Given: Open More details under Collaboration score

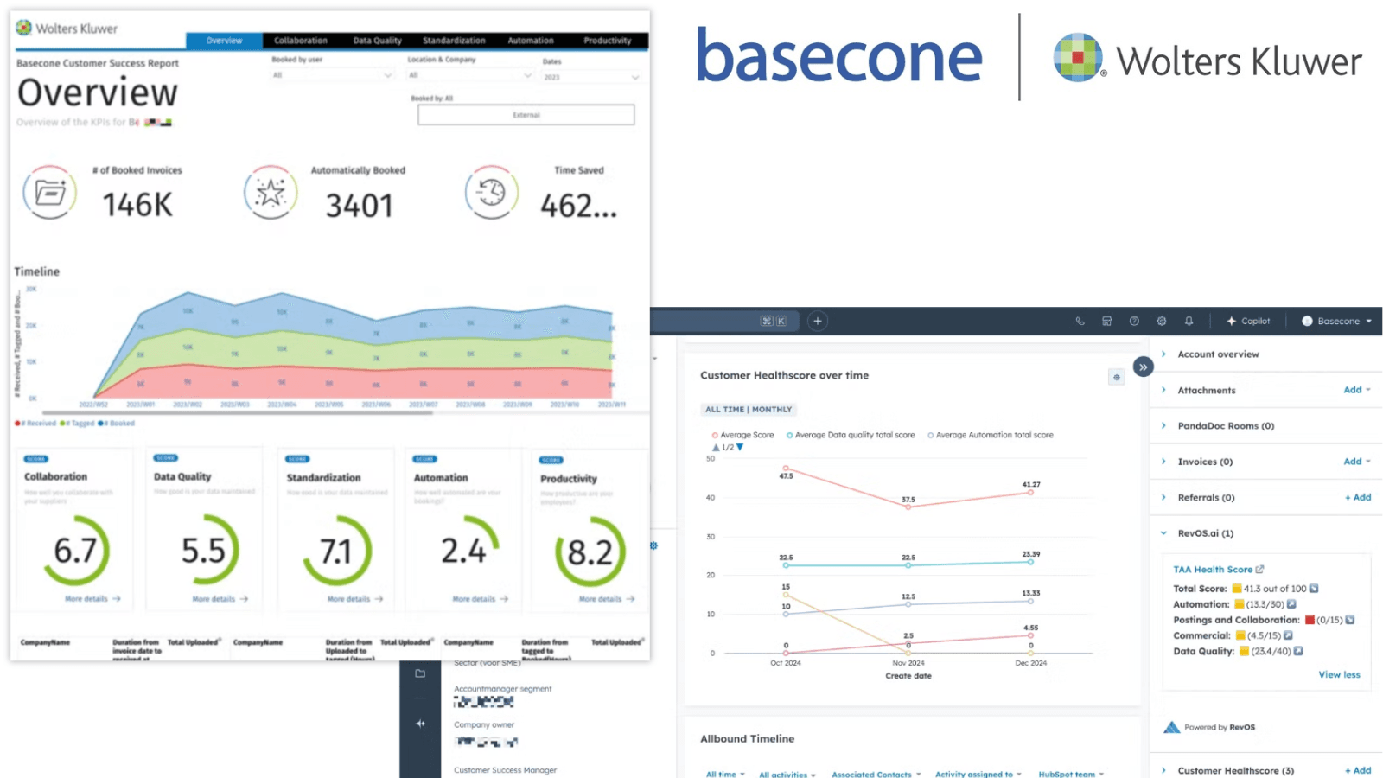Looking at the screenshot, I should (92, 598).
